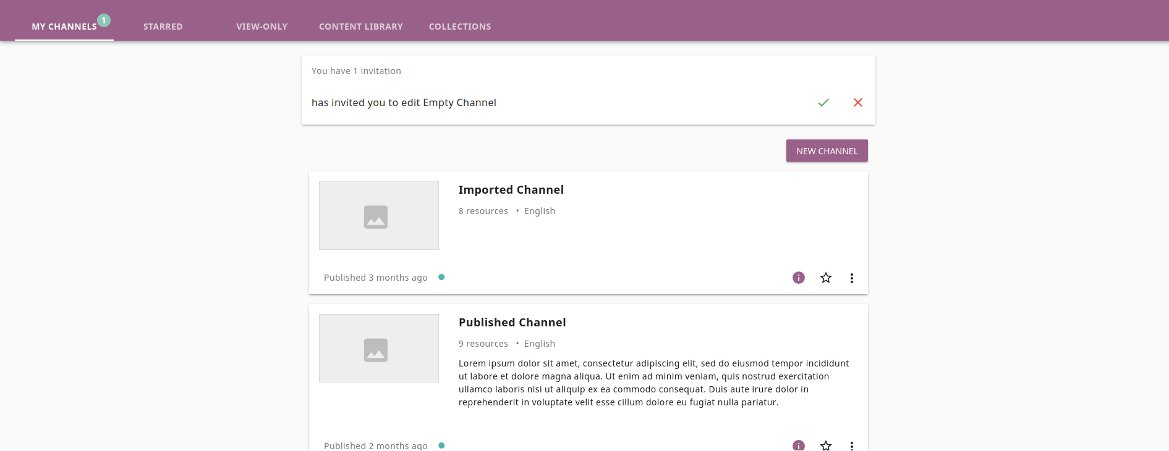Click the teal status dot of Published Channel
The width and height of the screenshot is (1169, 451).
(x=441, y=445)
